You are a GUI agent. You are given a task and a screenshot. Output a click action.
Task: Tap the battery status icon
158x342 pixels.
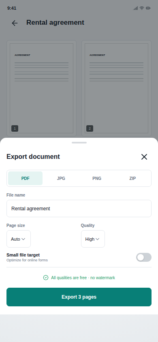(148, 8)
